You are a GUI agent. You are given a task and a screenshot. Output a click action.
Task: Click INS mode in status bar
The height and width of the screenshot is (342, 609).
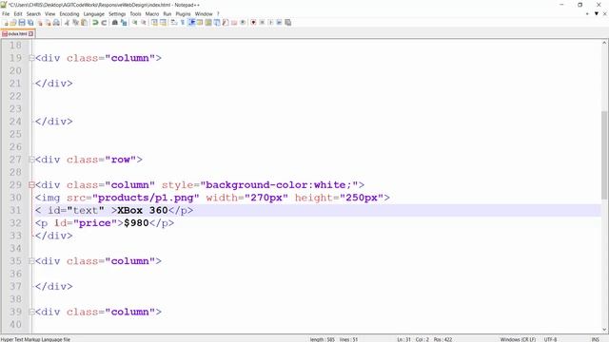click(595, 339)
